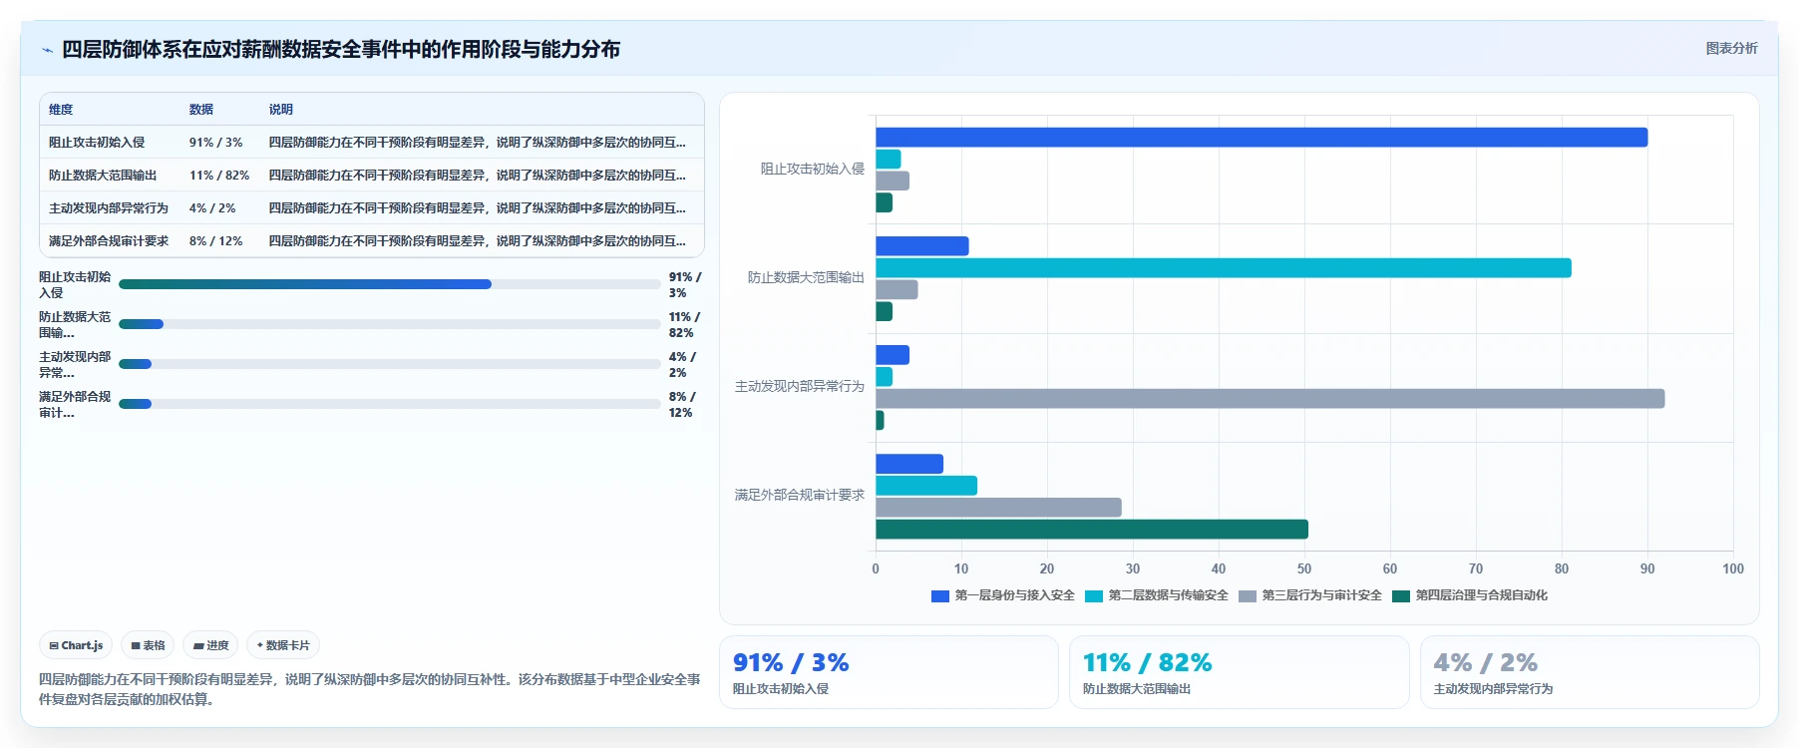The width and height of the screenshot is (1799, 748).
Task: Click the first row 说明 description text
Action: 477,143
